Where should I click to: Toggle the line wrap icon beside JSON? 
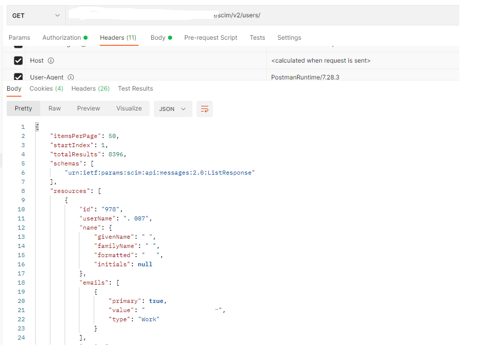(x=205, y=109)
